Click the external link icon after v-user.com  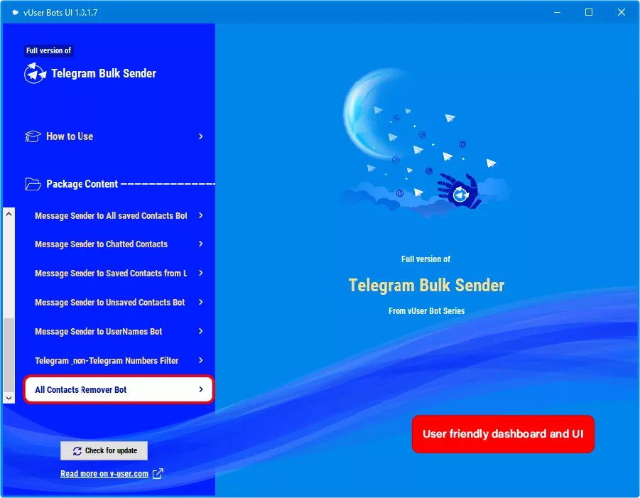158,474
